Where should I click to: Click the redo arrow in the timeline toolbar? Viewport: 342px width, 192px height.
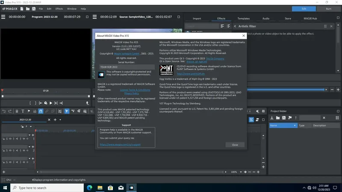pyautogui.click(x=10, y=111)
